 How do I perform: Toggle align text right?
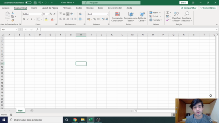(x=68, y=19)
